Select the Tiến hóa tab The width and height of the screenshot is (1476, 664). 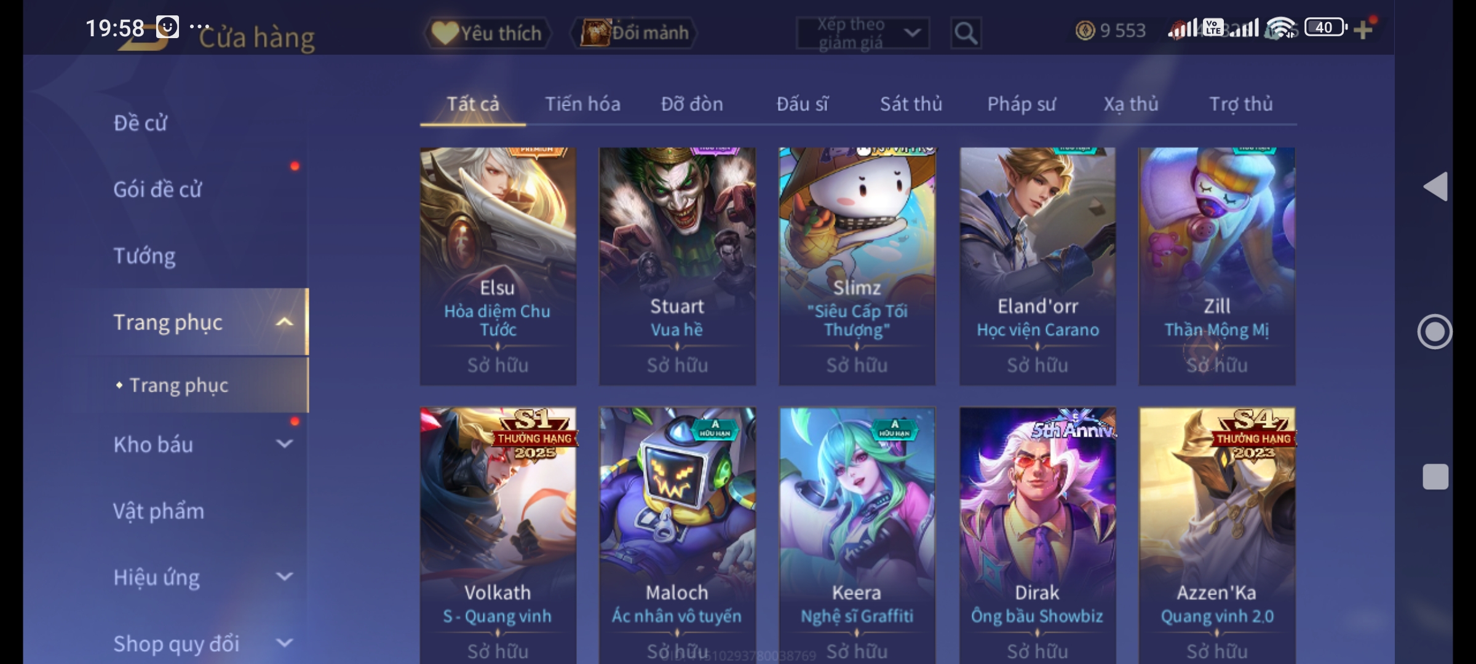(x=582, y=104)
